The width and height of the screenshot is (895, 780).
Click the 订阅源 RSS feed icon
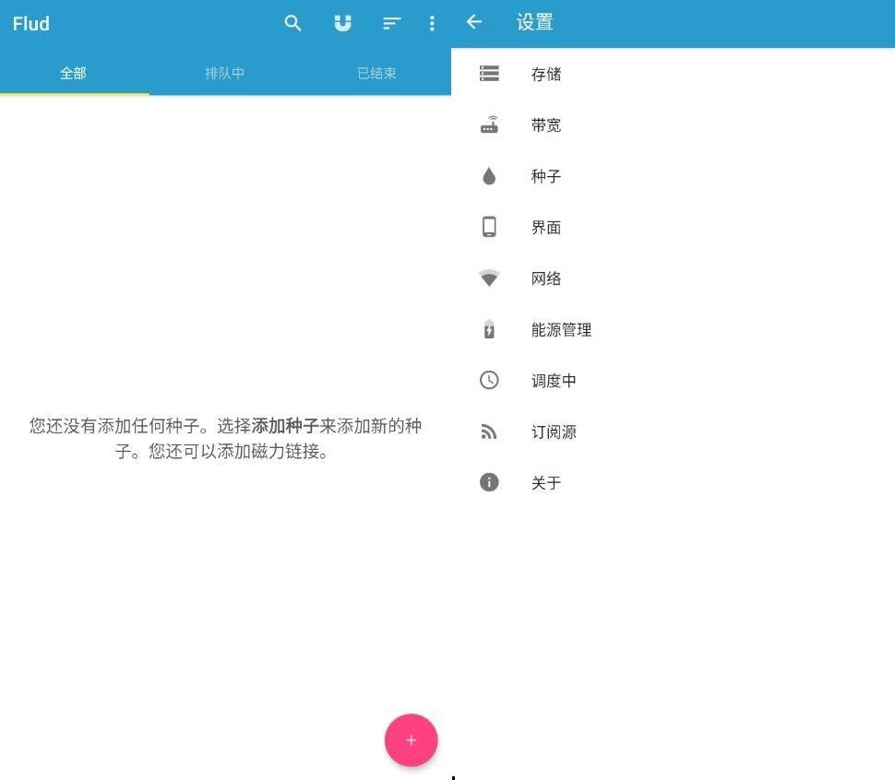pyautogui.click(x=489, y=431)
